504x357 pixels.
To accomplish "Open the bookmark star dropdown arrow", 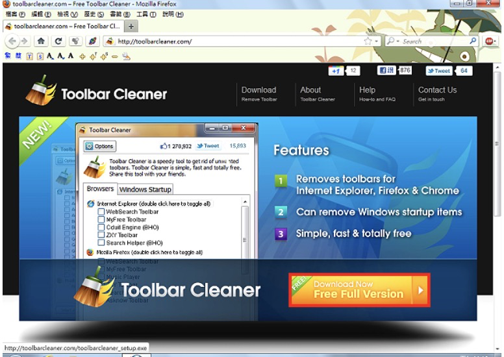I will 377,41.
